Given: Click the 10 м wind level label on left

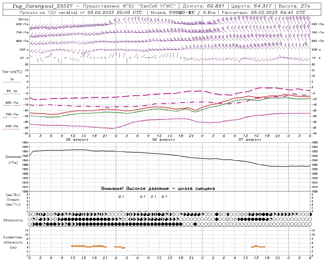Looking at the screenshot, I should (x=24, y=58).
